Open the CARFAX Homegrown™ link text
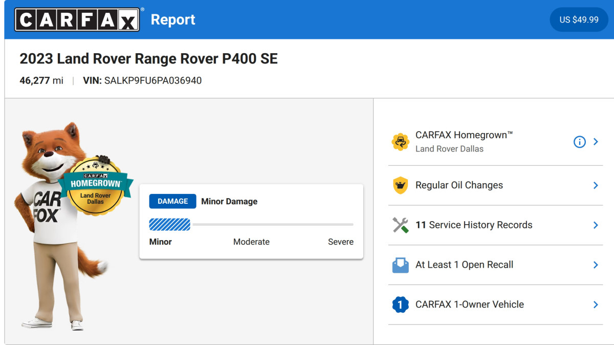Image resolution: width=614 pixels, height=345 pixels. point(464,135)
